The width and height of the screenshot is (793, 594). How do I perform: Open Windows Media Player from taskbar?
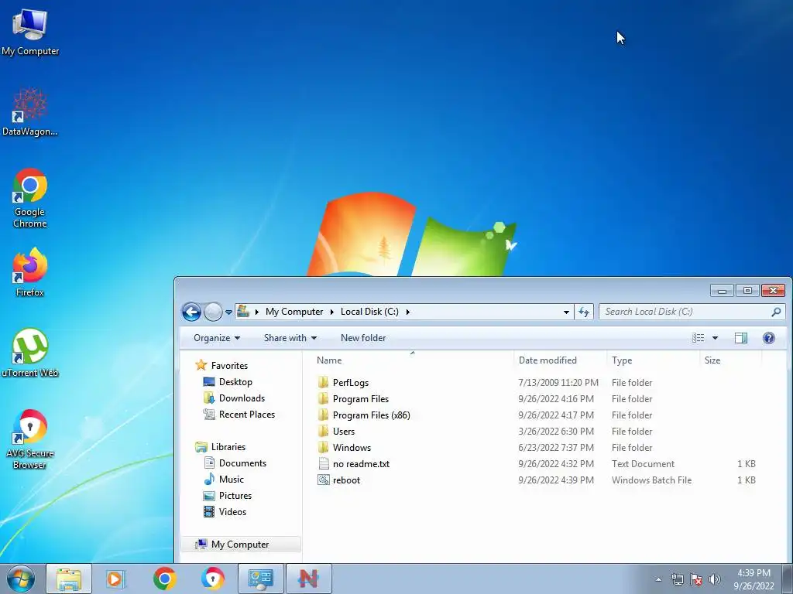116,579
